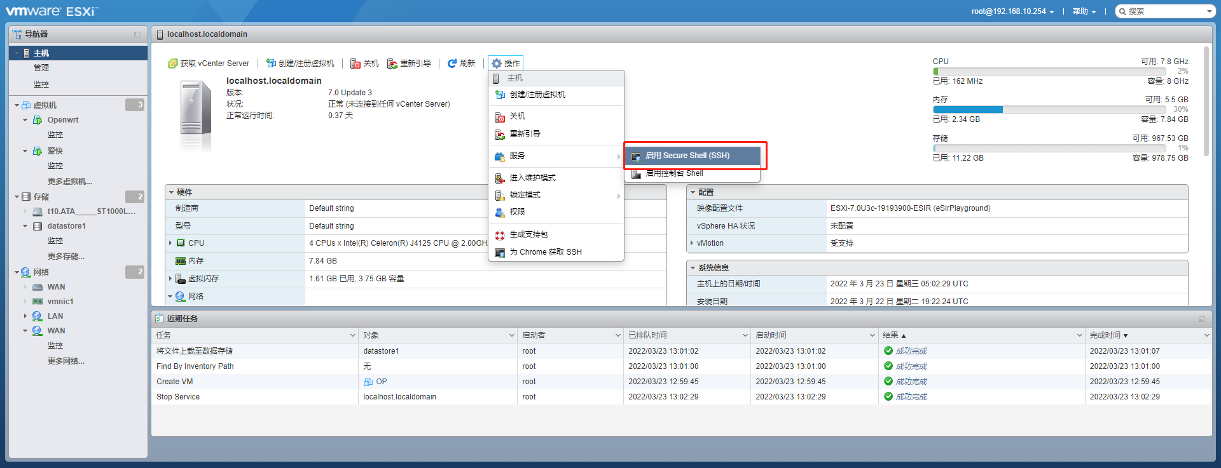Minimize the navigator panel (导航器)
The width and height of the screenshot is (1221, 468).
(x=137, y=34)
